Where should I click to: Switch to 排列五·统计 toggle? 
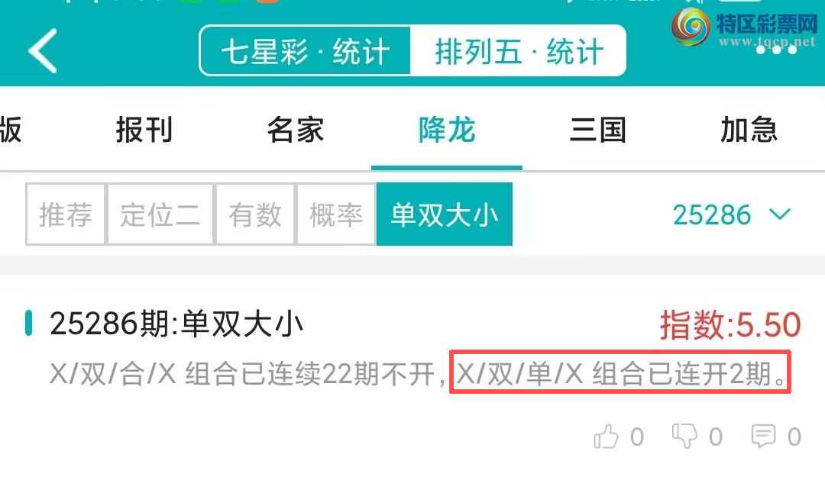pos(518,51)
